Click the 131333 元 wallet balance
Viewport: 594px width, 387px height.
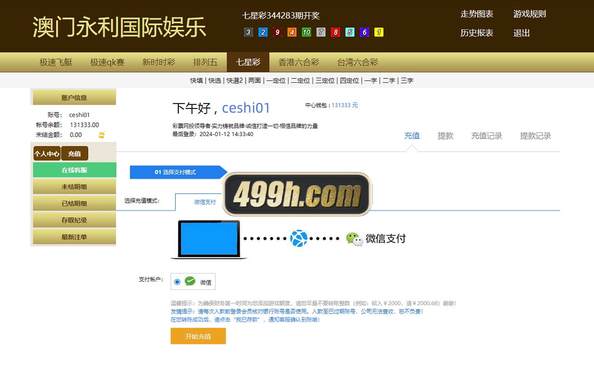click(345, 105)
